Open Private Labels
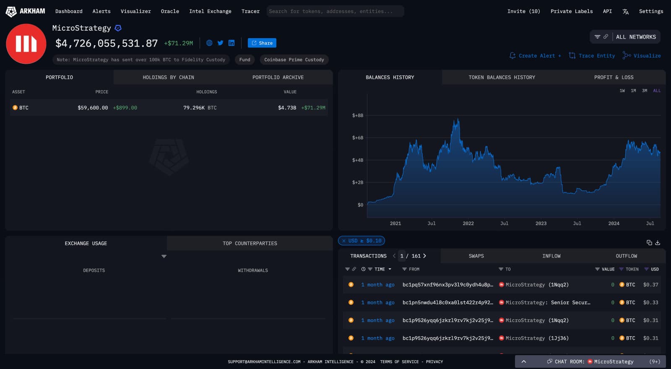This screenshot has height=369, width=671. point(572,11)
